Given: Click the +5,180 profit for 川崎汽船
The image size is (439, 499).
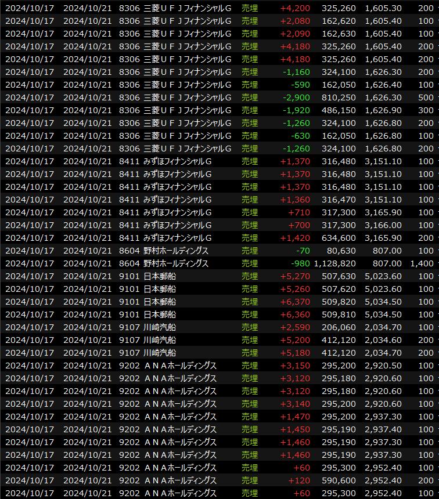Looking at the screenshot, I should pyautogui.click(x=295, y=353).
